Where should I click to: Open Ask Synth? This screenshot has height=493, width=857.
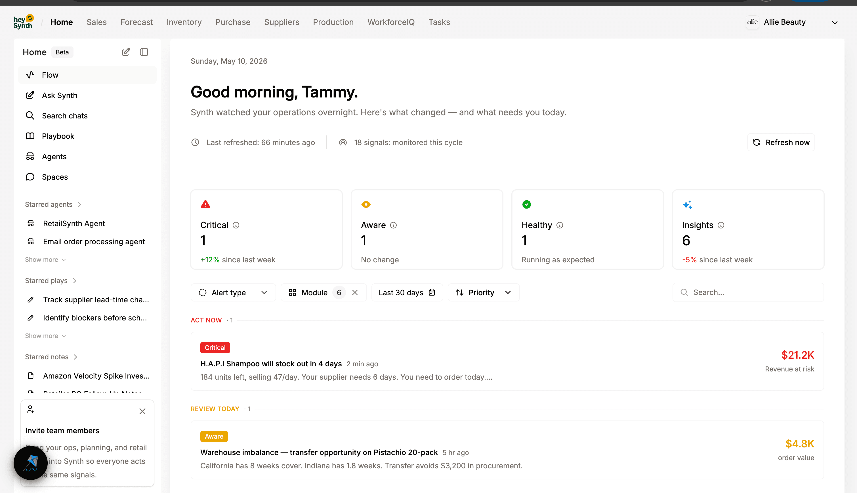tap(87, 95)
